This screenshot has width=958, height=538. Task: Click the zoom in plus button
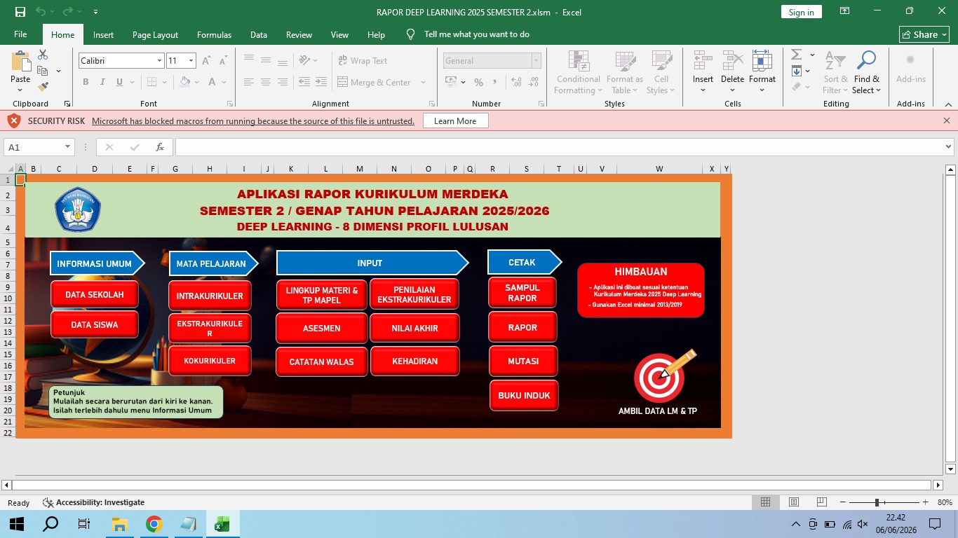tap(925, 502)
